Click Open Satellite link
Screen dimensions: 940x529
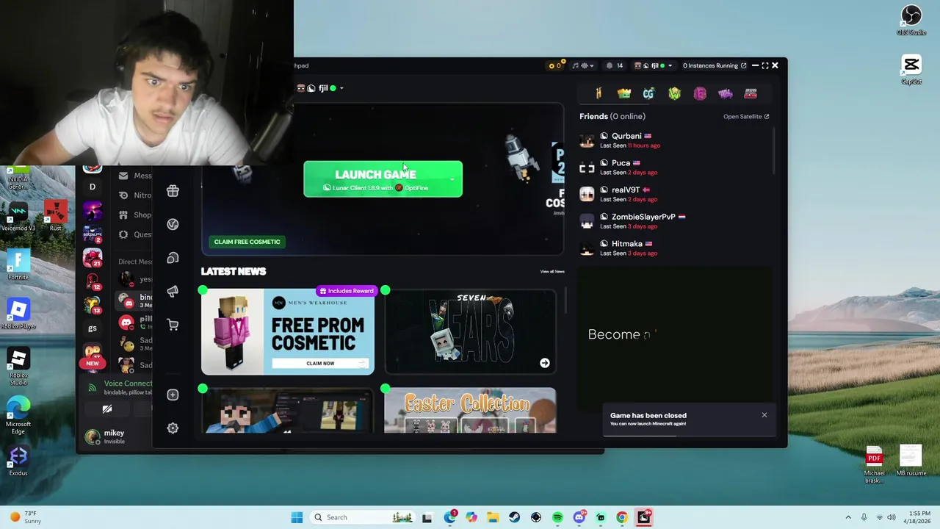point(746,116)
